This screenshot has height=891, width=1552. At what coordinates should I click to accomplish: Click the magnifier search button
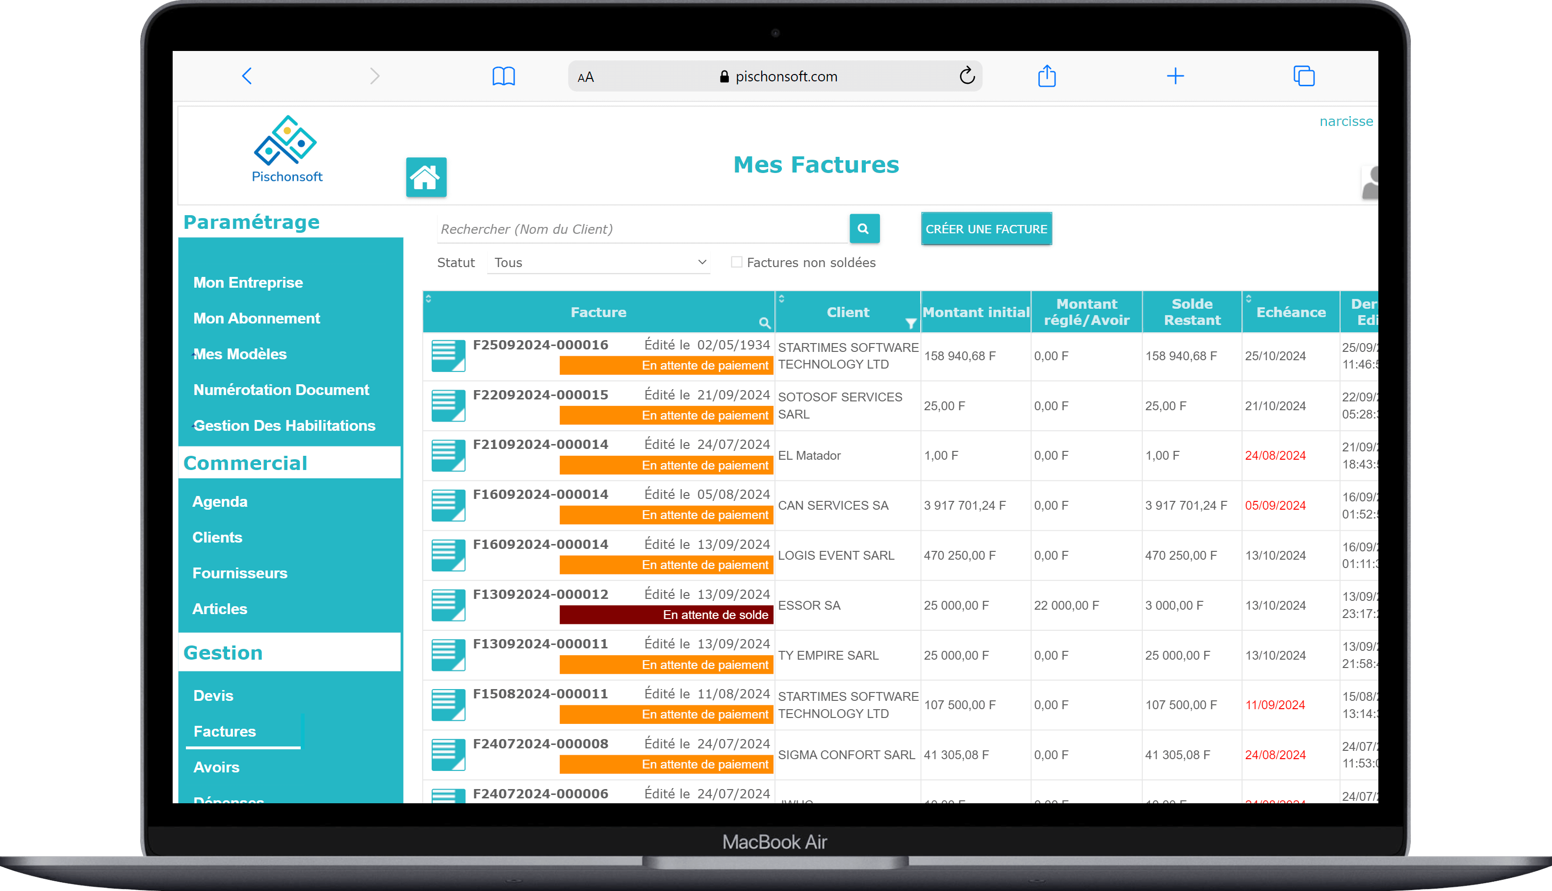(864, 229)
